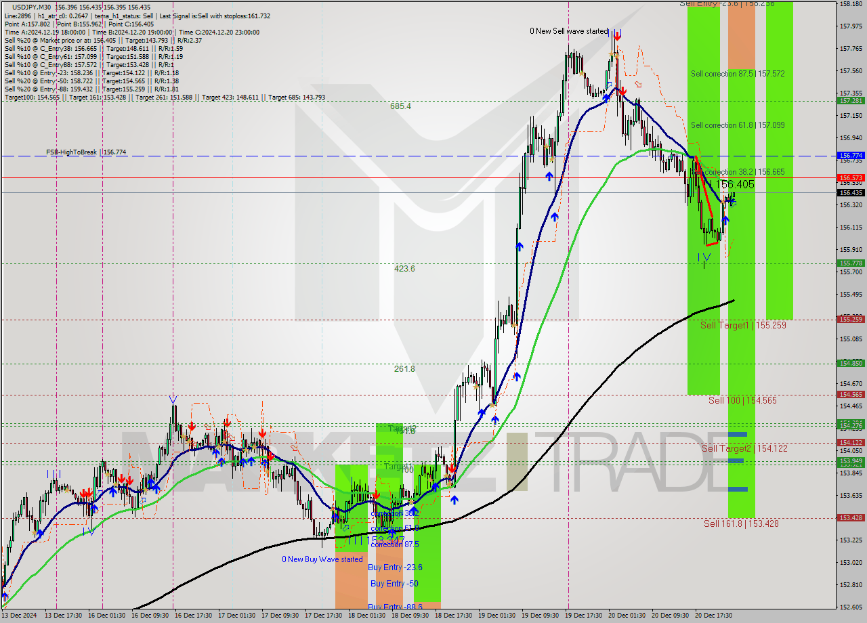Select 'Sell correction 61.8 | 157.099' label
Image resolution: width=867 pixels, height=623 pixels.
click(738, 125)
